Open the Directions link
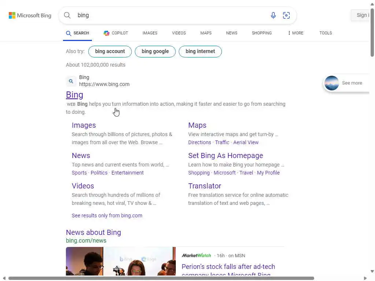The image size is (375, 281). tap(200, 142)
